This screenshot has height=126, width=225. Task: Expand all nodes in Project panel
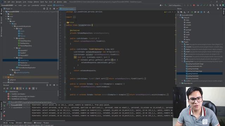coord(47,9)
